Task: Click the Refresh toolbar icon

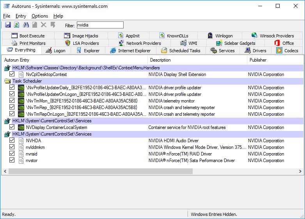Action: point(16,25)
